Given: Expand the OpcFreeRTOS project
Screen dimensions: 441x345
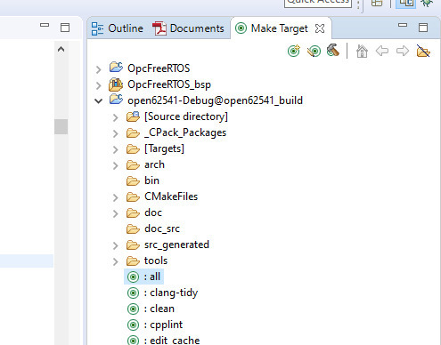Looking at the screenshot, I should pyautogui.click(x=98, y=69).
